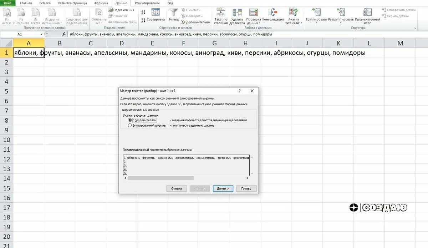The width and height of the screenshot is (428, 248).
Task: Click the Name Box showing A1
Action: (20, 34)
